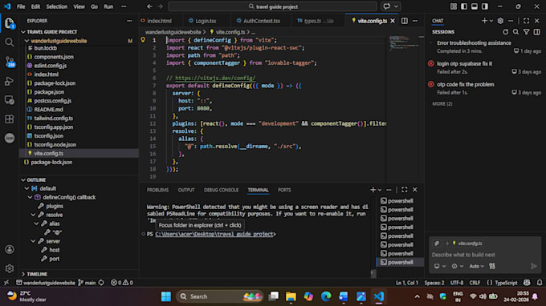The height and width of the screenshot is (306, 546).
Task: Toggle sessions side view icon
Action: click(536, 32)
